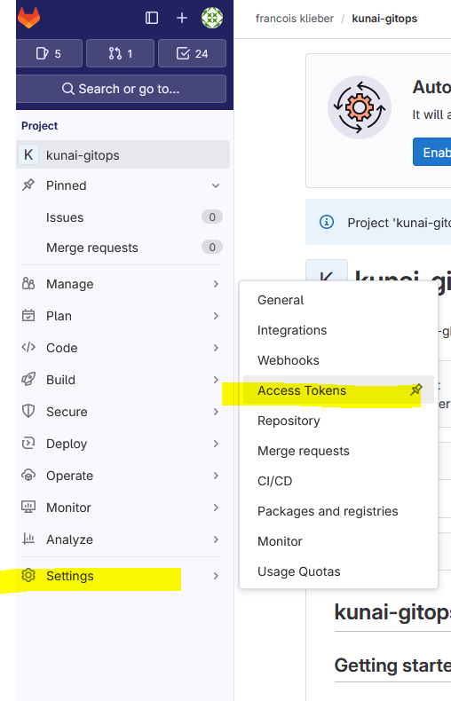451x701 pixels.
Task: Open pinned Issues item
Action: pos(65,217)
